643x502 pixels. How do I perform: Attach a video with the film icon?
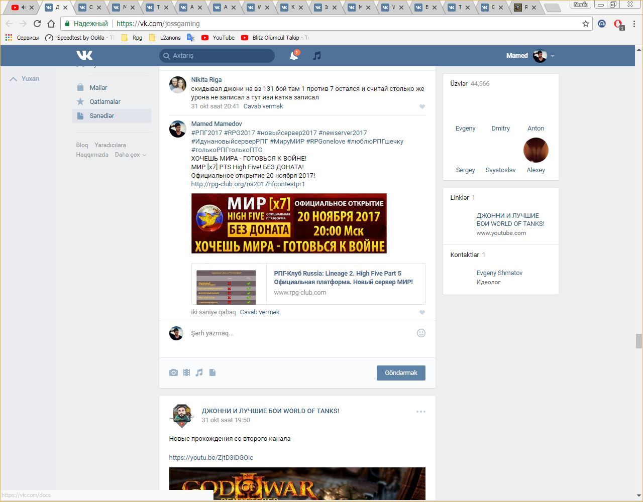[x=186, y=372]
